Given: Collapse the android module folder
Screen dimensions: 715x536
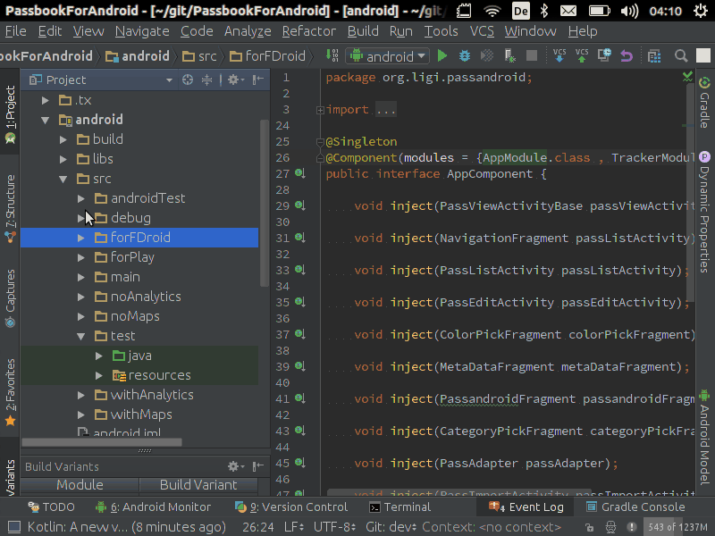Looking at the screenshot, I should click(46, 120).
